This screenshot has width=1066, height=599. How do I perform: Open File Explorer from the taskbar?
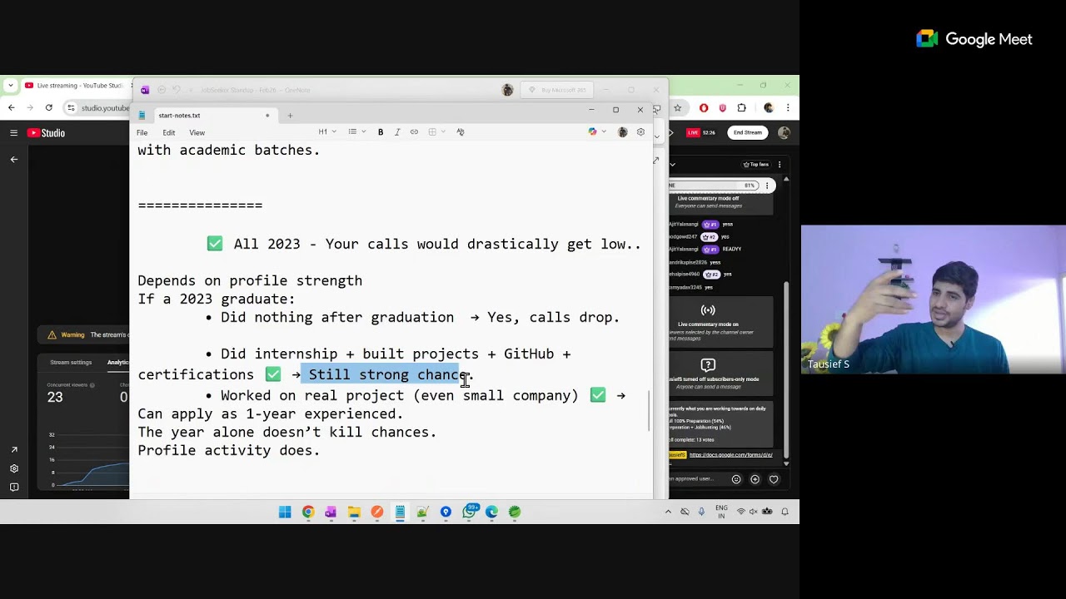(x=354, y=512)
